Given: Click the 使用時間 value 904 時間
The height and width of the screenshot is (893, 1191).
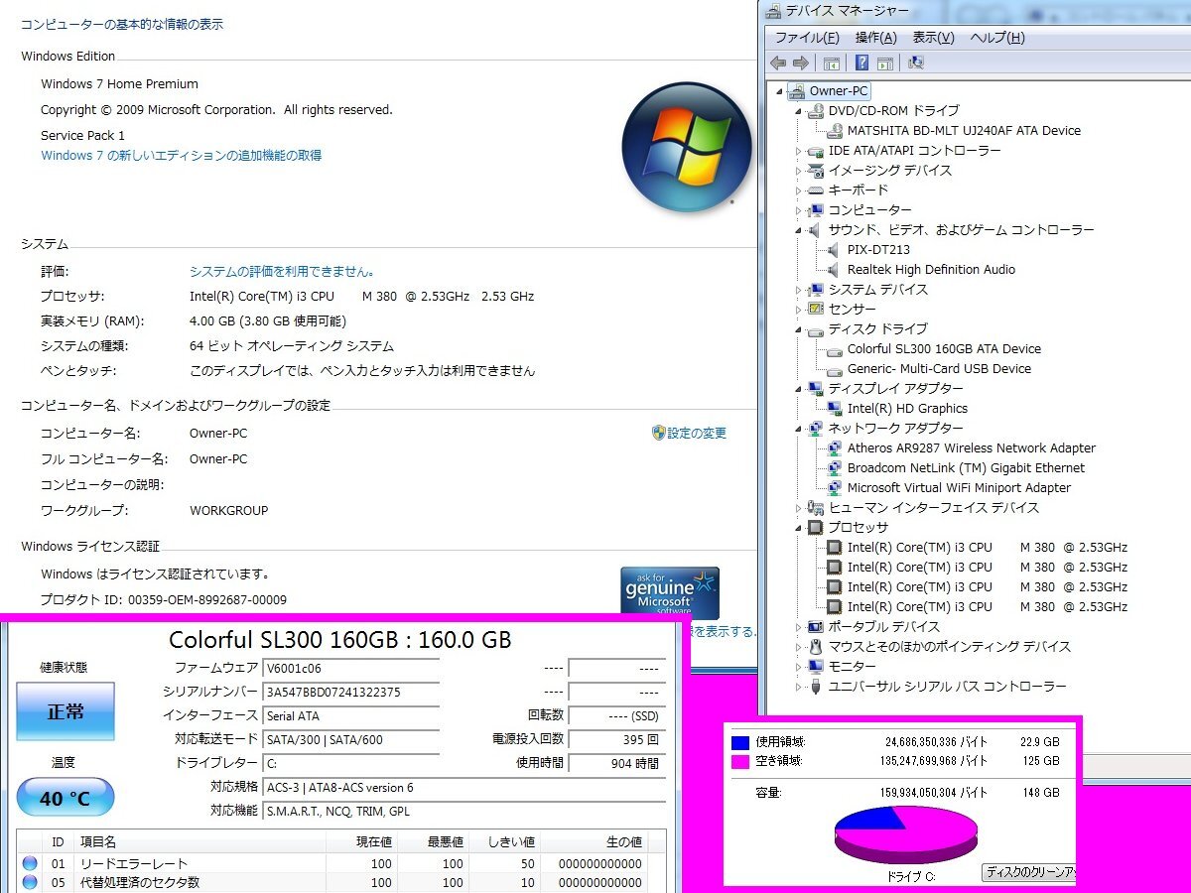Looking at the screenshot, I should [616, 763].
